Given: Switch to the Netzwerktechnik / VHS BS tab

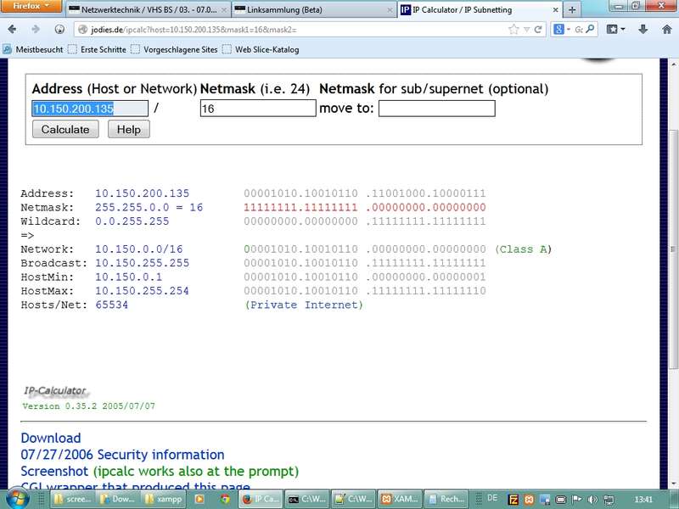Looking at the screenshot, I should pos(149,10).
